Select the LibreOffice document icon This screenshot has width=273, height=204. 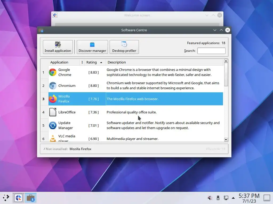(53, 112)
